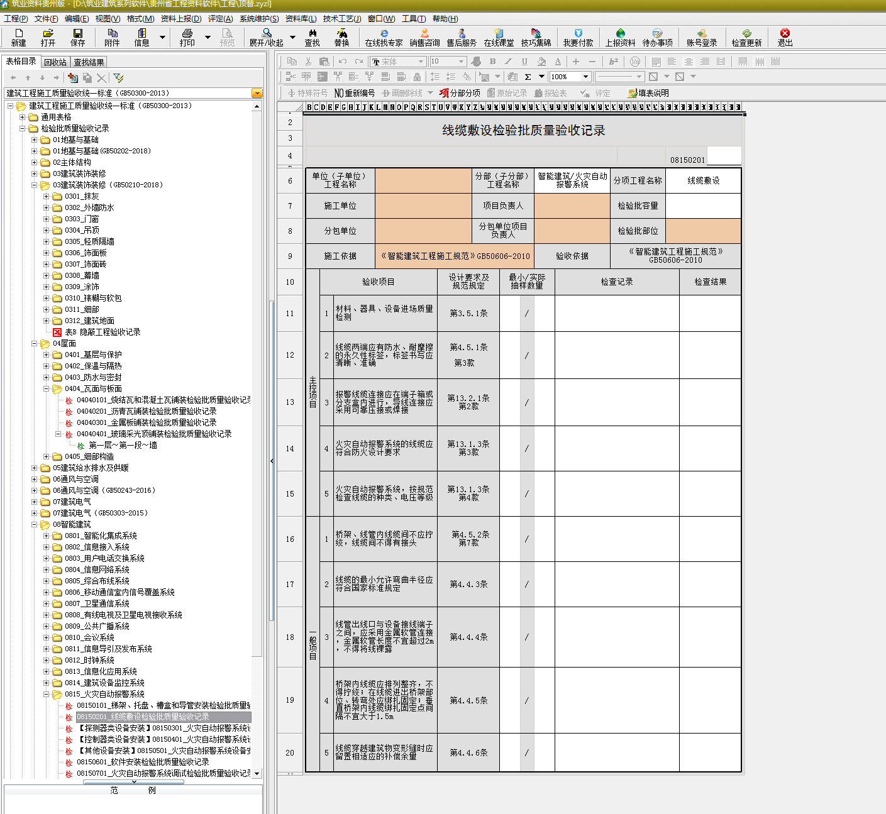The image size is (886, 814).
Task: Open 在线课堂 online classroom icon
Action: click(499, 38)
